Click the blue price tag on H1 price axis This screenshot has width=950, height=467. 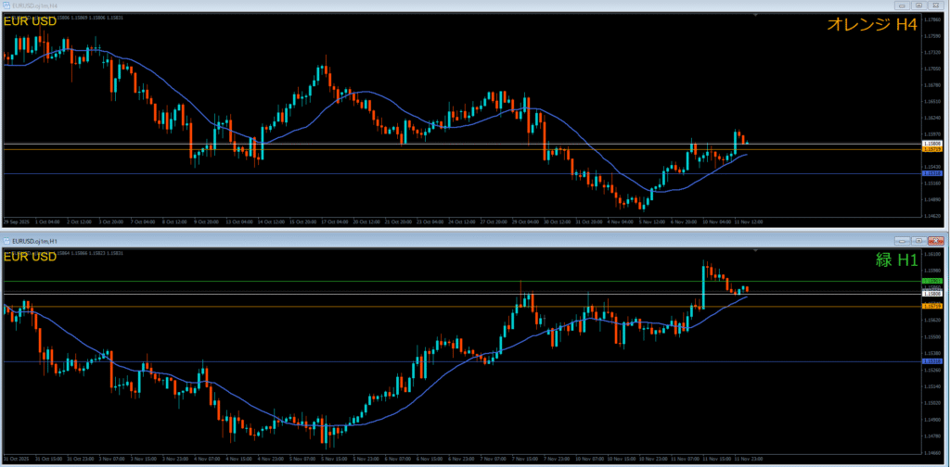tap(932, 361)
